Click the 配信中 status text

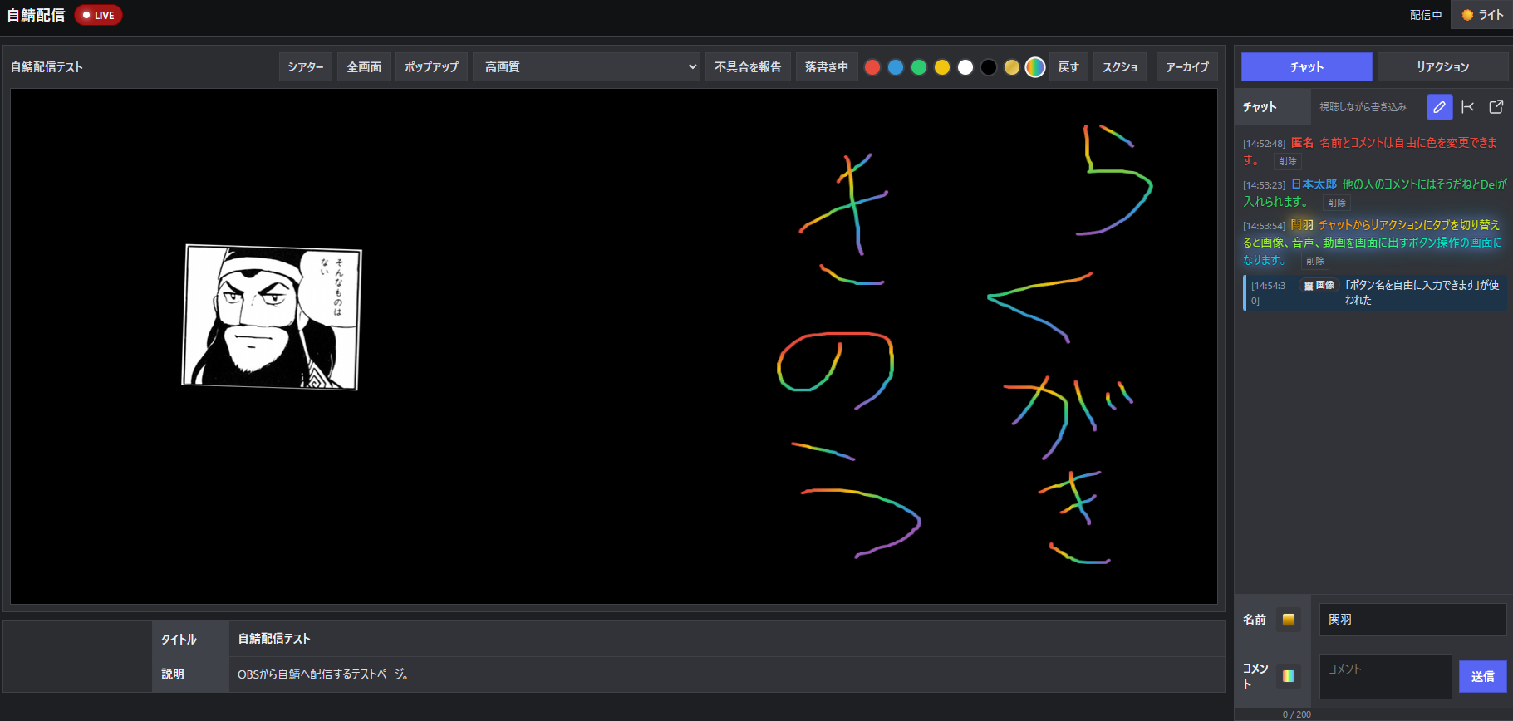click(x=1426, y=15)
